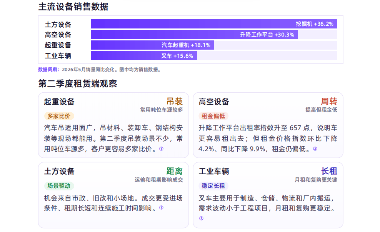Open footnote ① in the 起重设备 card
Viewport: 380px width, 232px height.
[161, 149]
